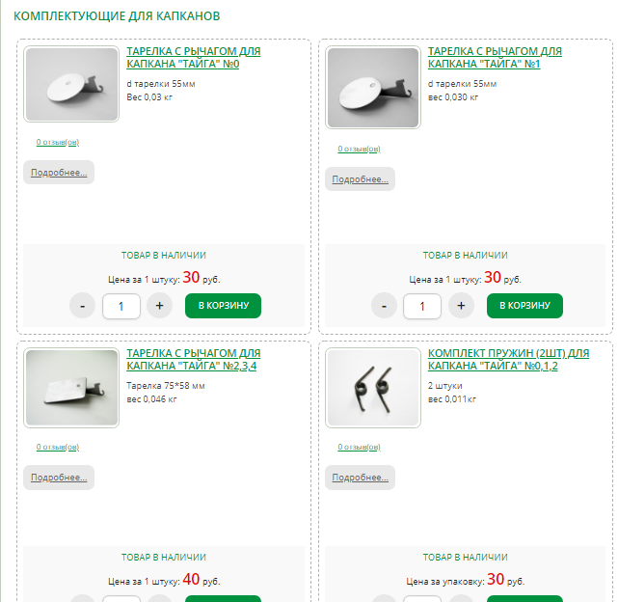
Task: Focus quantity field for Taiga №0 plate
Action: tap(121, 306)
